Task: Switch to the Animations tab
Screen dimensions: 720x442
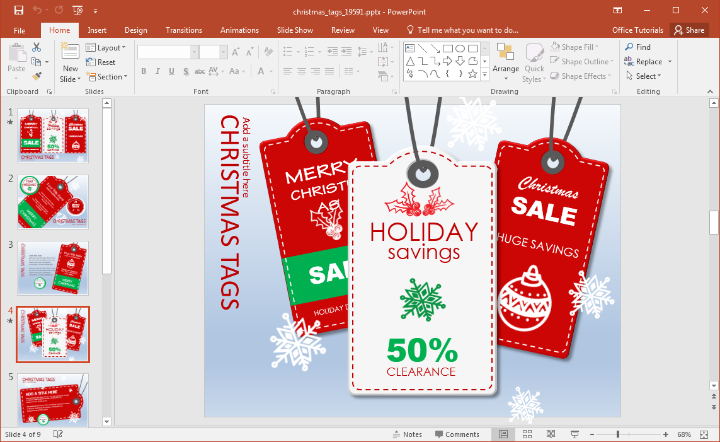Action: [239, 30]
